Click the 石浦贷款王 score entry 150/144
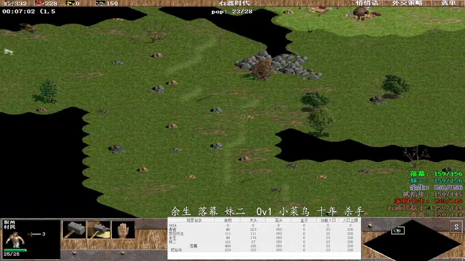The height and width of the screenshot is (261, 465). (424, 208)
